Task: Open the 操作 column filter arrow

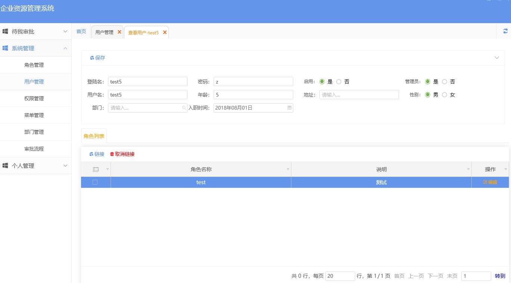Action: pyautogui.click(x=506, y=169)
